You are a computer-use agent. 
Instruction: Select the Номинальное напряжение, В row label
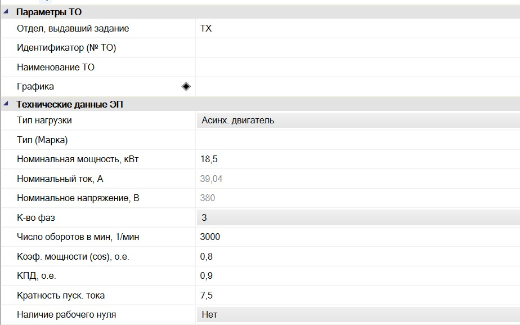tap(78, 198)
